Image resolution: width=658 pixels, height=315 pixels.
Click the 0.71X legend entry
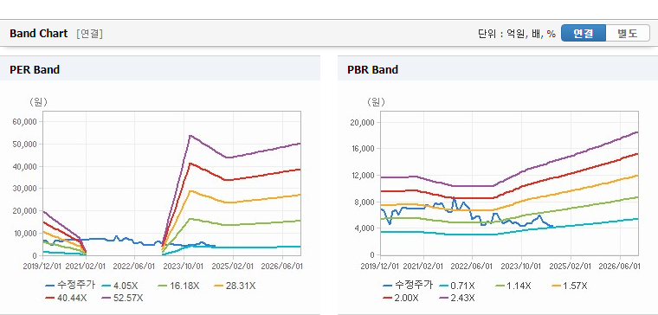point(457,286)
